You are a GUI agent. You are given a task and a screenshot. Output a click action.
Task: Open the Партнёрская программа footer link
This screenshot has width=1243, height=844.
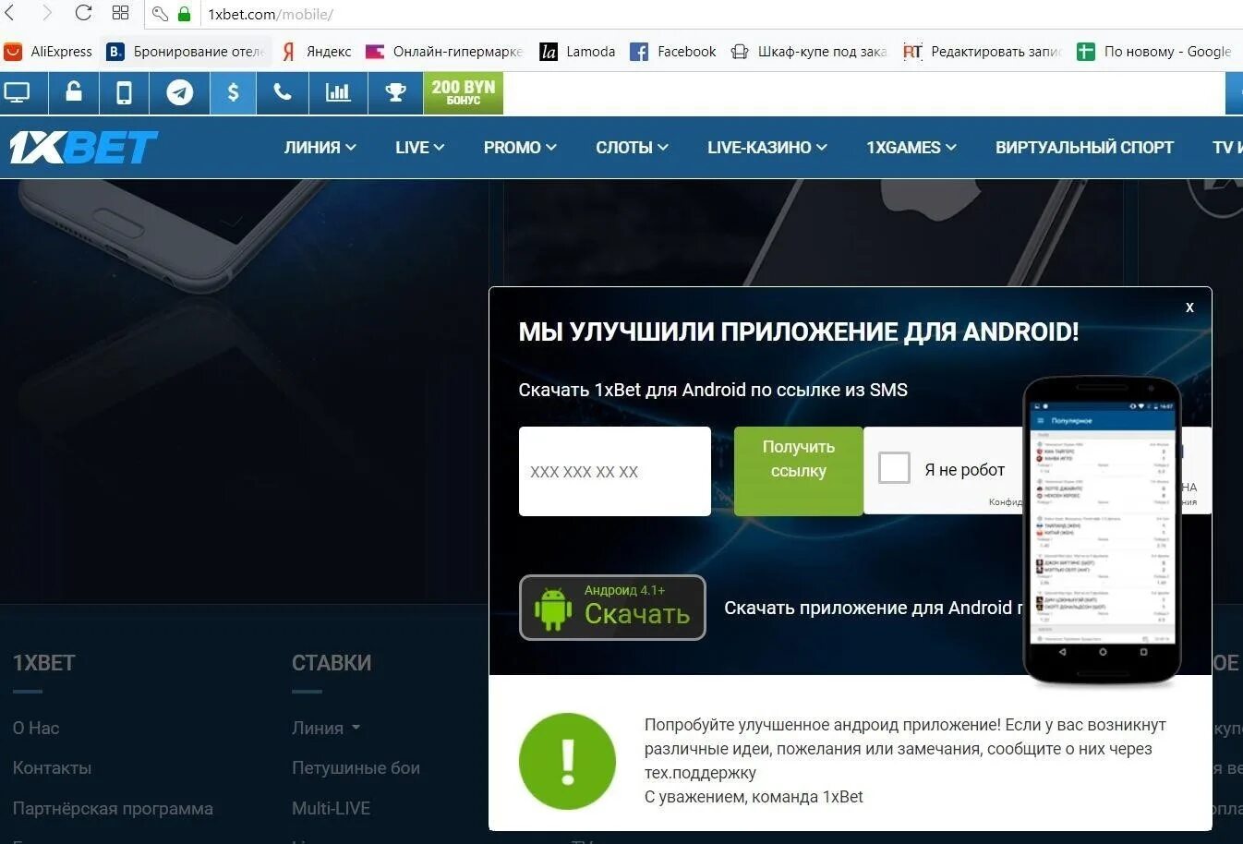coord(113,808)
